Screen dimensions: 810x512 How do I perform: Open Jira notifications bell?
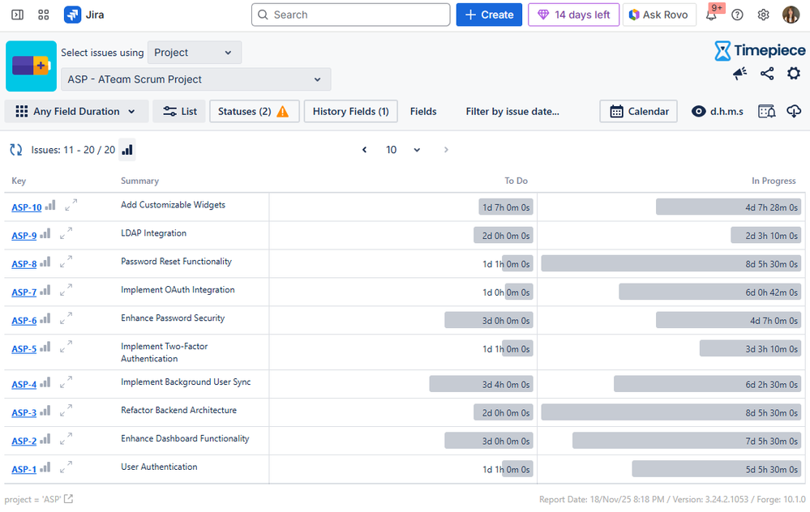pos(711,15)
